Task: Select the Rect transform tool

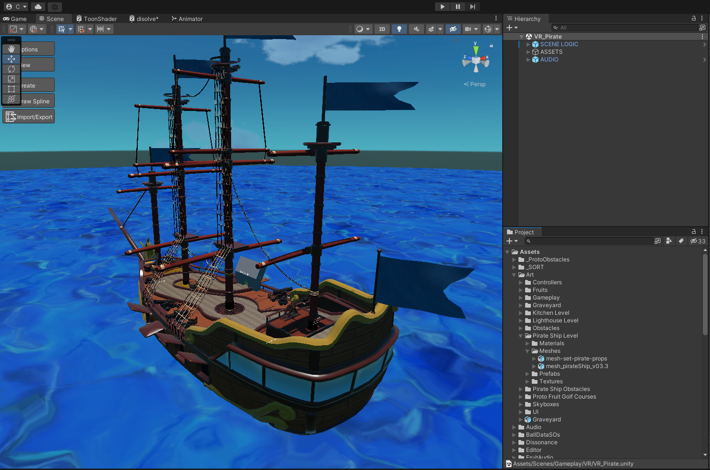Action: tap(11, 89)
